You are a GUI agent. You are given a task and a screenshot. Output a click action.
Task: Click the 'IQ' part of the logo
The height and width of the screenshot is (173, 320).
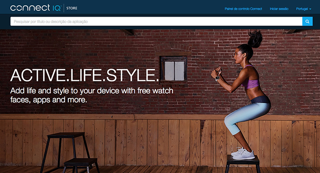(57, 8)
